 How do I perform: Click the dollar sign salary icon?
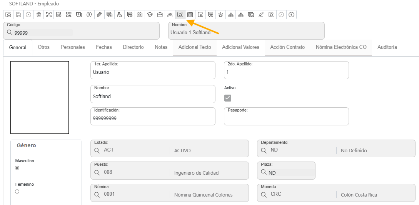click(89, 15)
